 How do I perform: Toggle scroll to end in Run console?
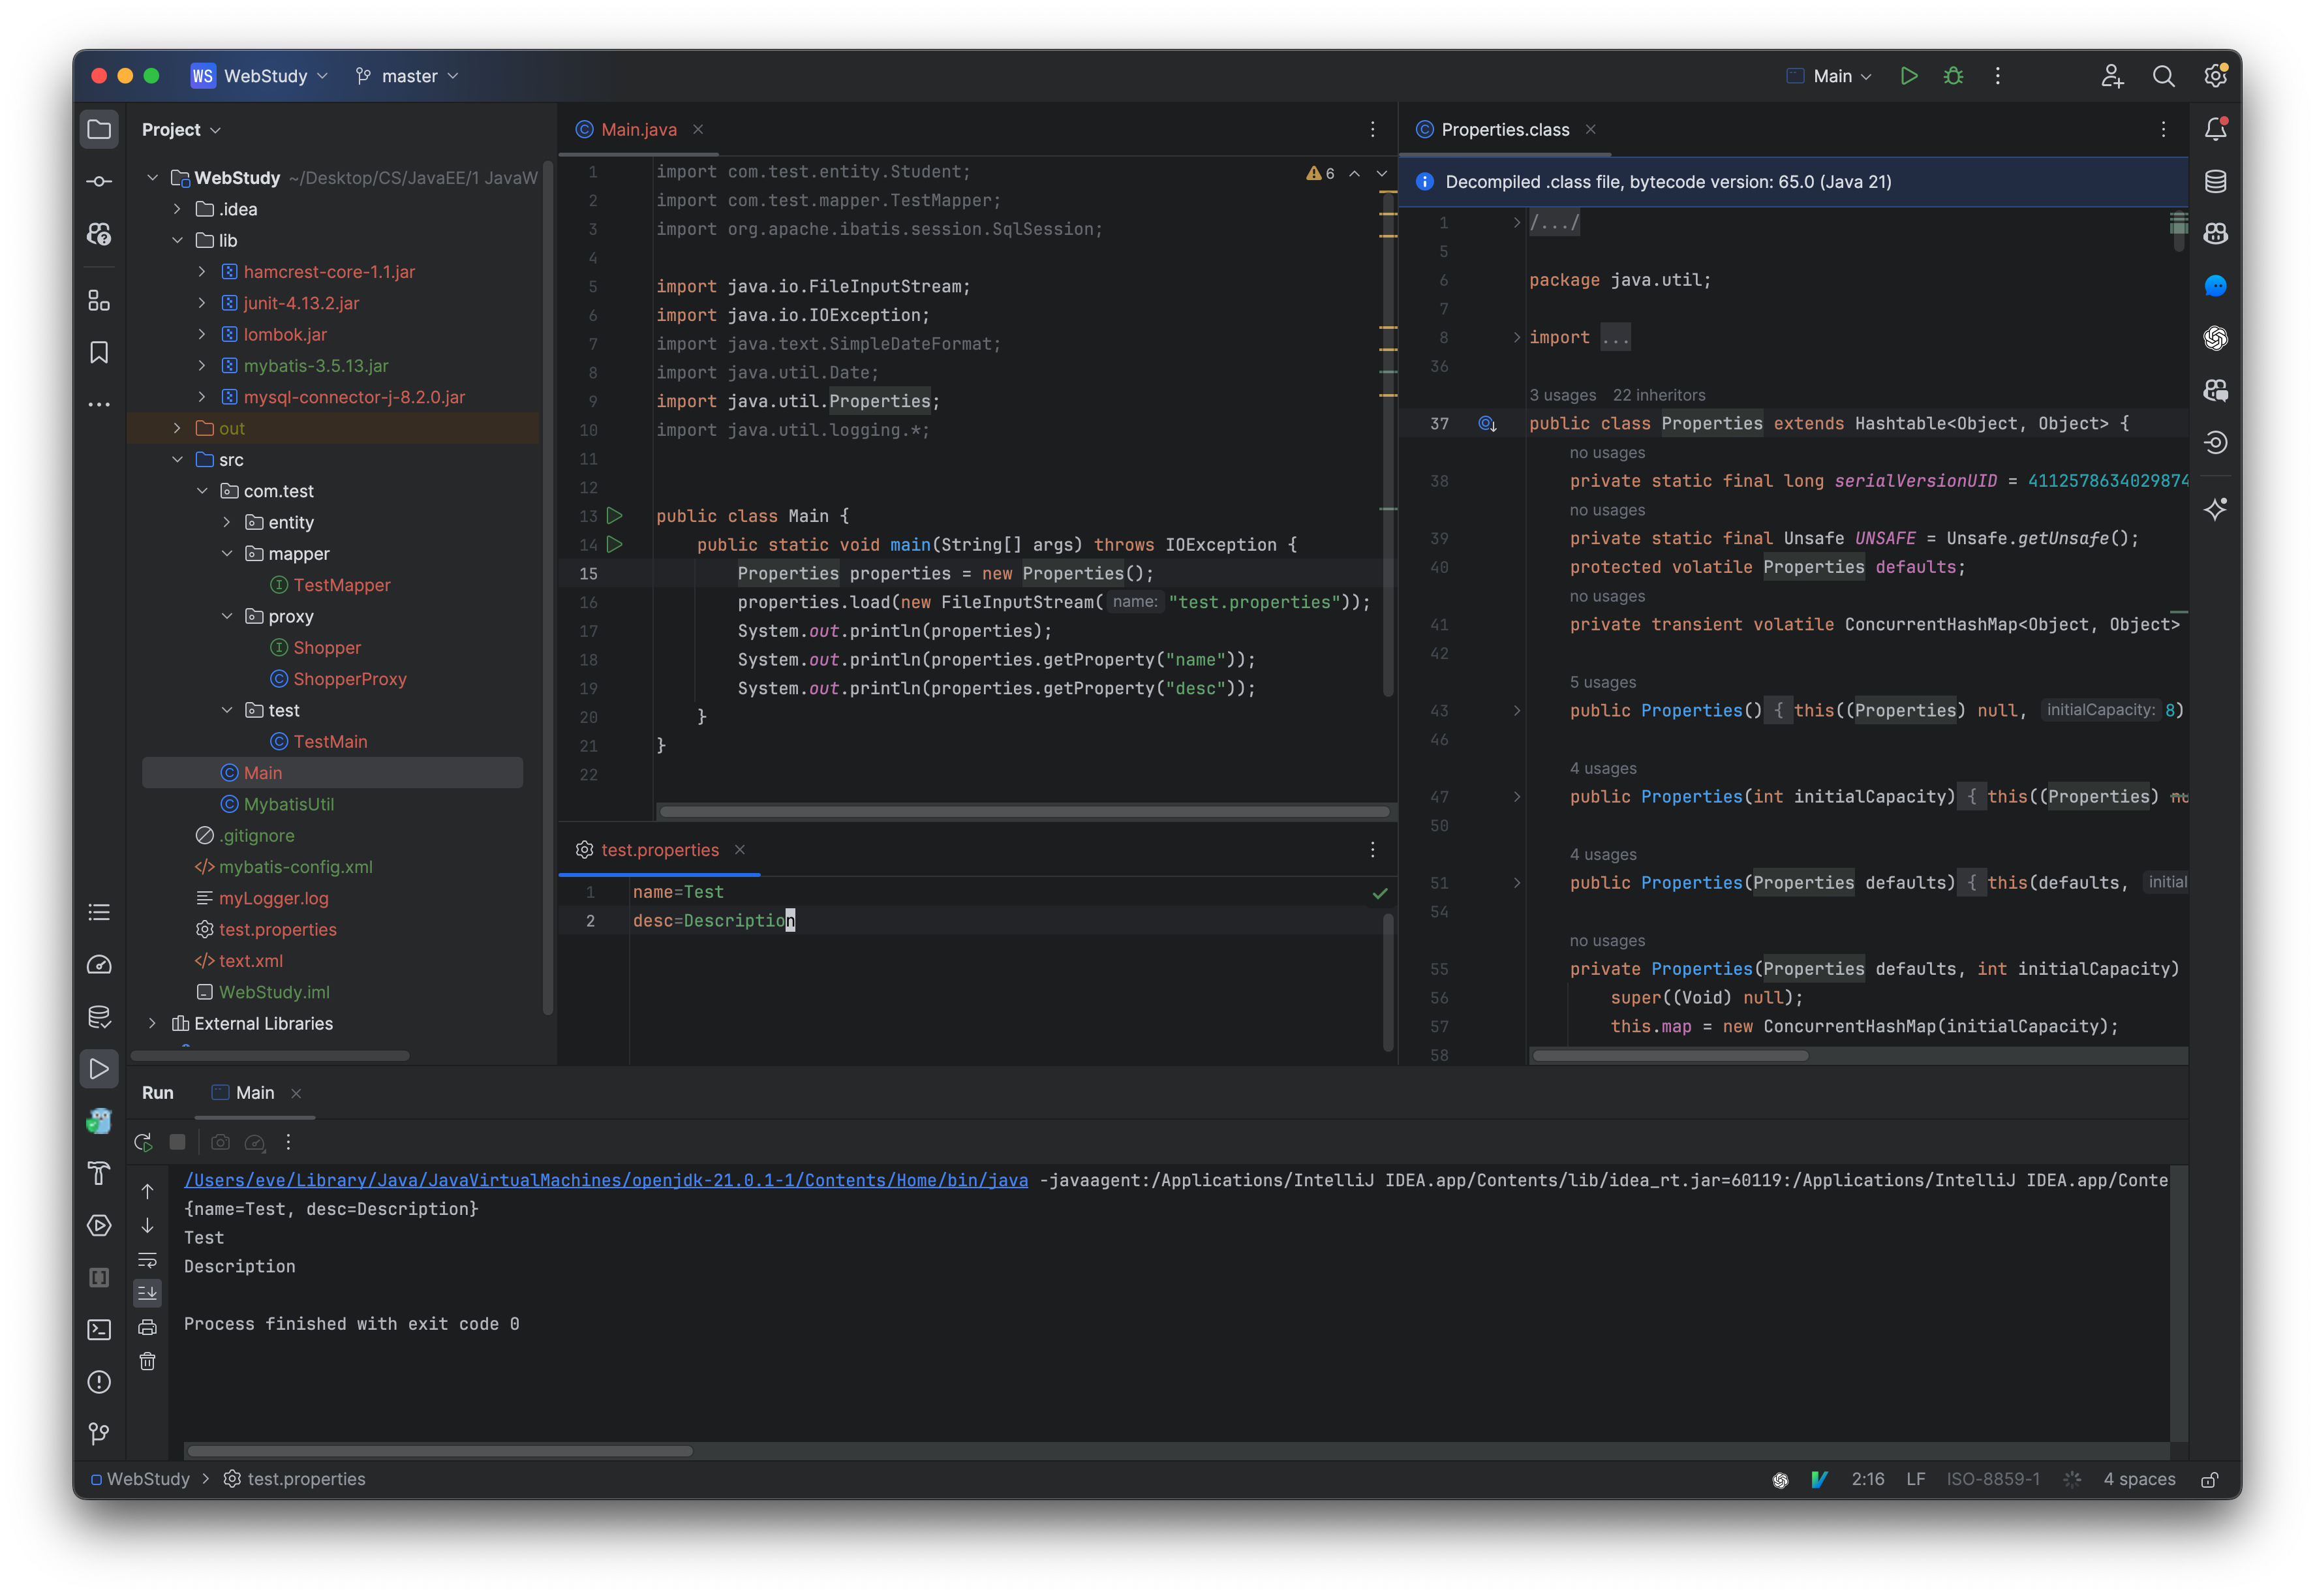click(147, 1293)
